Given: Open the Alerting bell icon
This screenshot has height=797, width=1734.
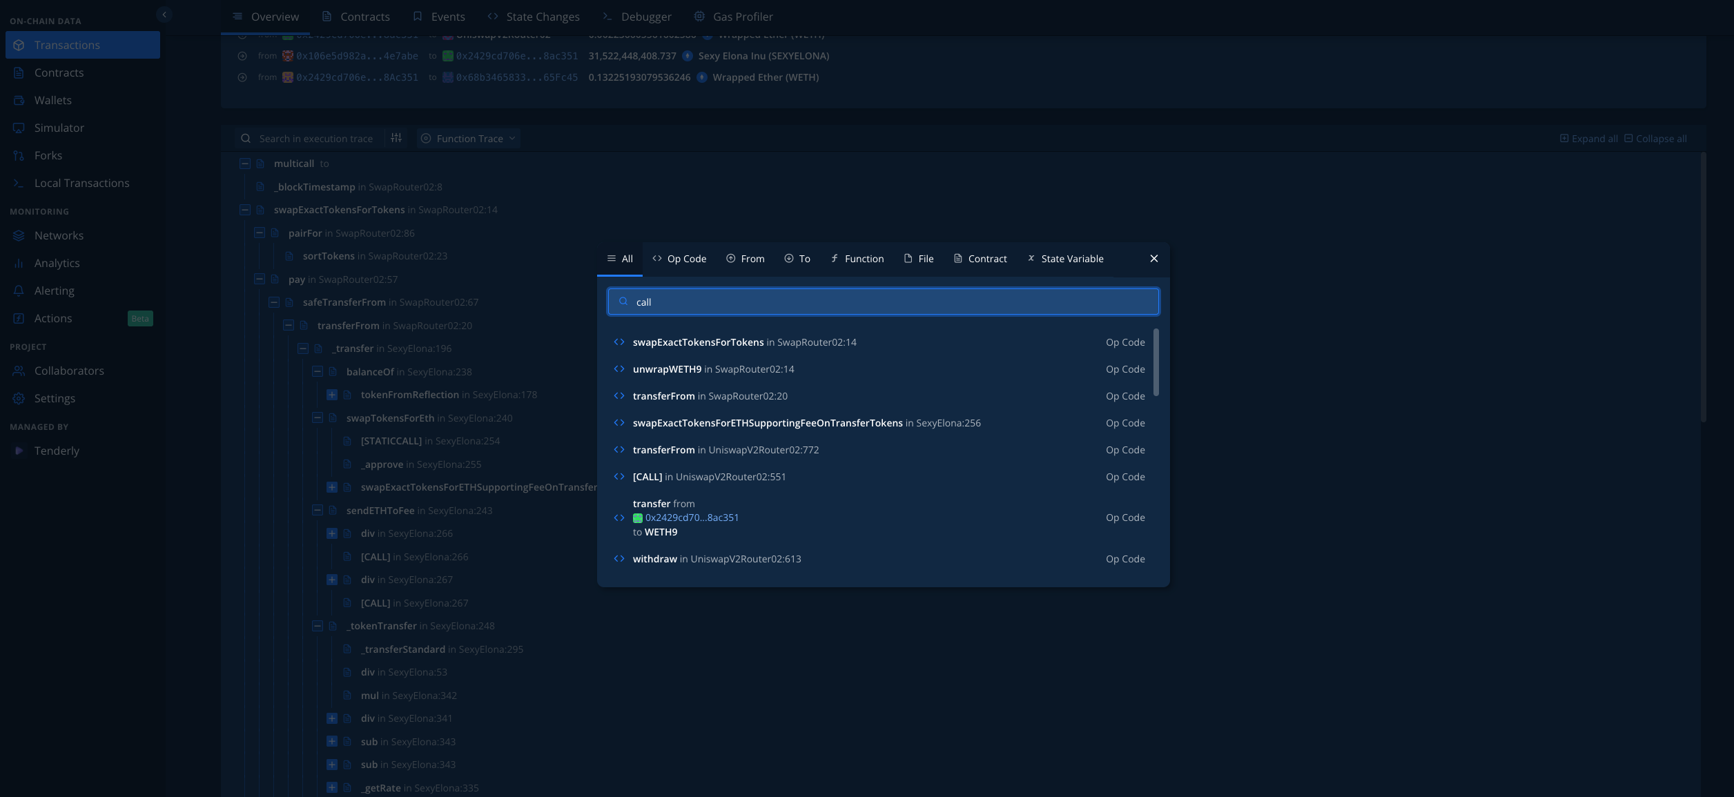Looking at the screenshot, I should [x=19, y=291].
